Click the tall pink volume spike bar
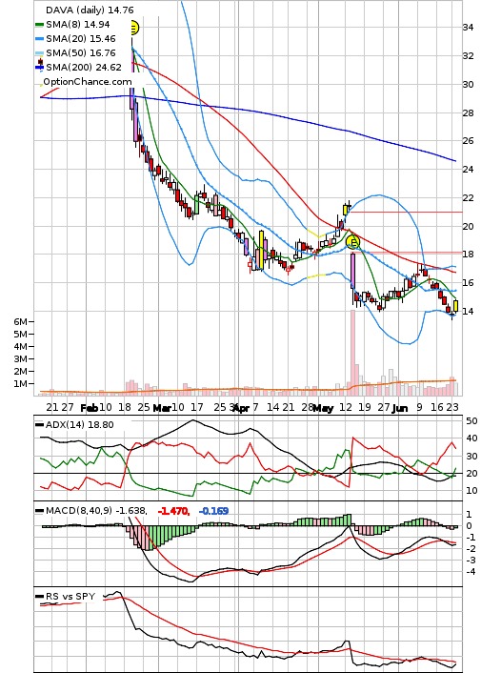The height and width of the screenshot is (673, 501). [x=352, y=352]
